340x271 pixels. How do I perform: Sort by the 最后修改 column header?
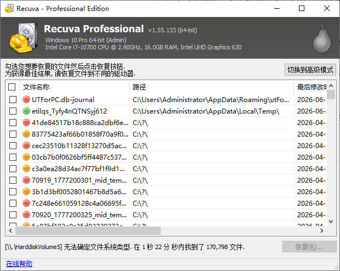point(310,87)
